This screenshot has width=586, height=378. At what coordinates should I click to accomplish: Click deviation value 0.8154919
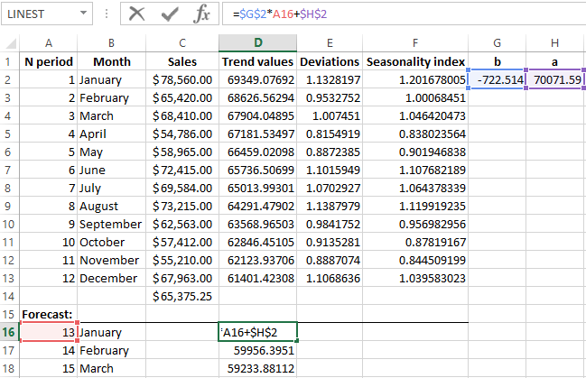coord(330,134)
